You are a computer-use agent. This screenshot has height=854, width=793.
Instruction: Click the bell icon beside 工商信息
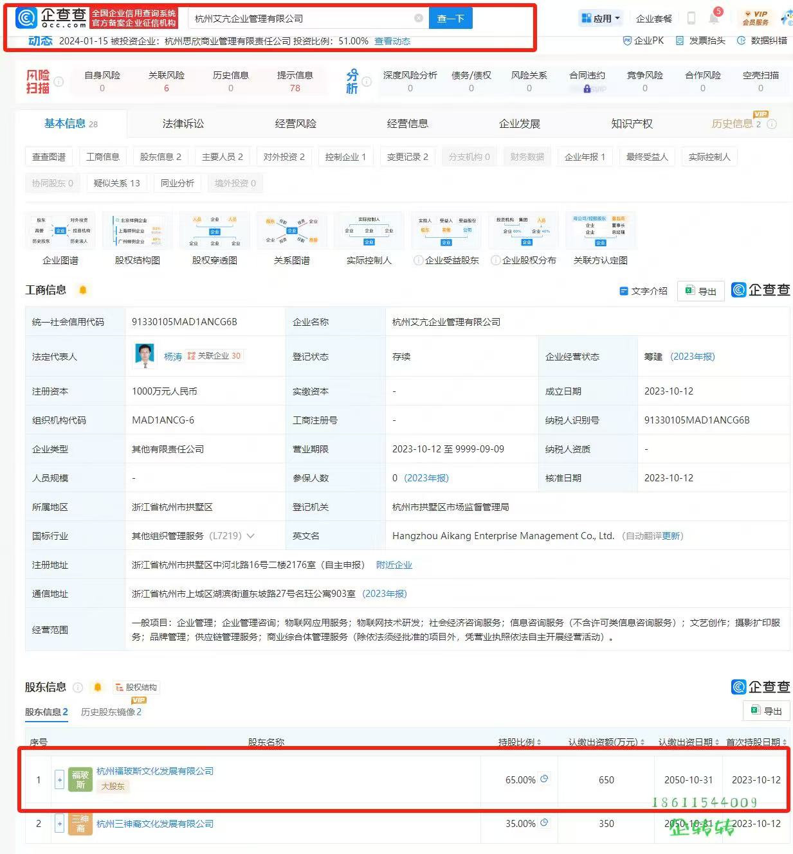click(x=83, y=290)
